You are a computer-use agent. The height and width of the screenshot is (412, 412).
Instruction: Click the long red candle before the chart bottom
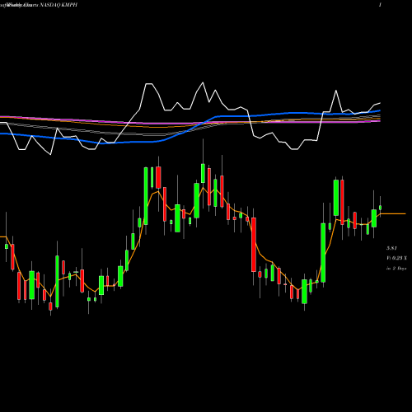click(254, 245)
